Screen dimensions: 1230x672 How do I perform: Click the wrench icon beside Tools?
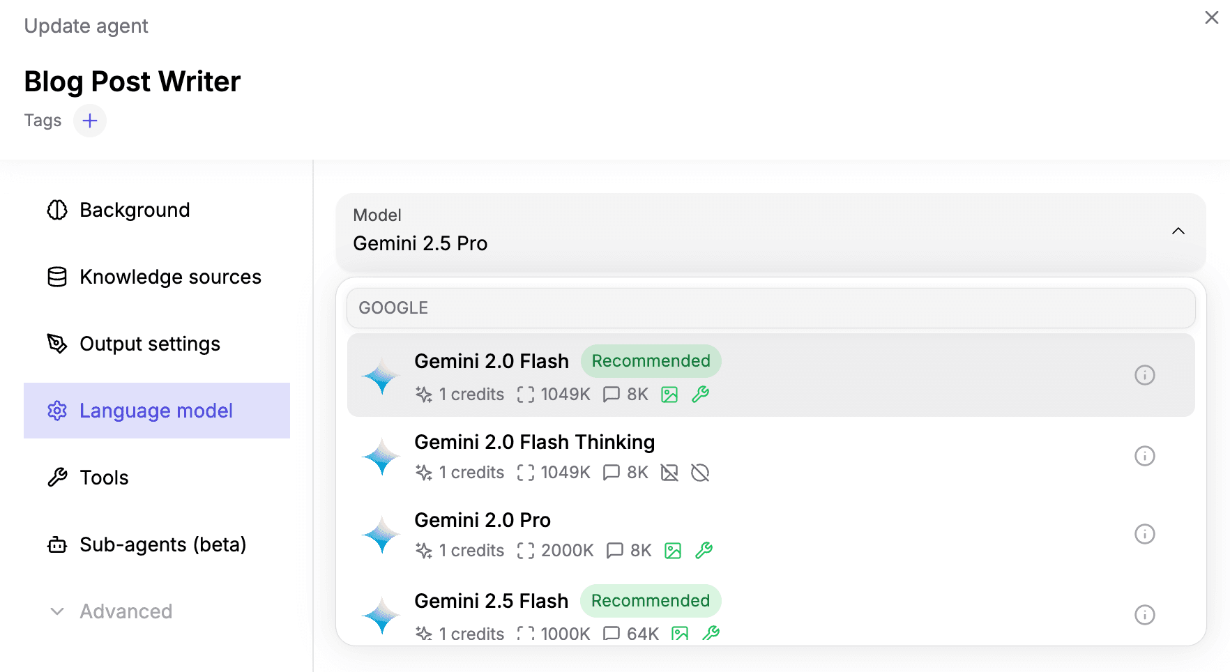(57, 478)
